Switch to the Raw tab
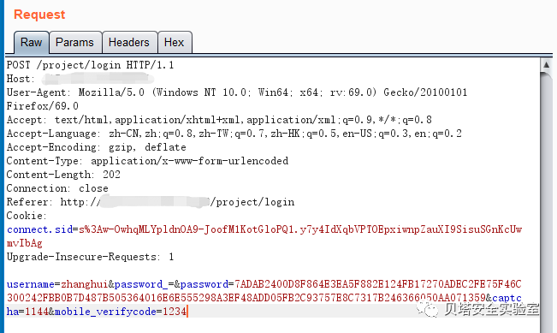 tap(32, 42)
